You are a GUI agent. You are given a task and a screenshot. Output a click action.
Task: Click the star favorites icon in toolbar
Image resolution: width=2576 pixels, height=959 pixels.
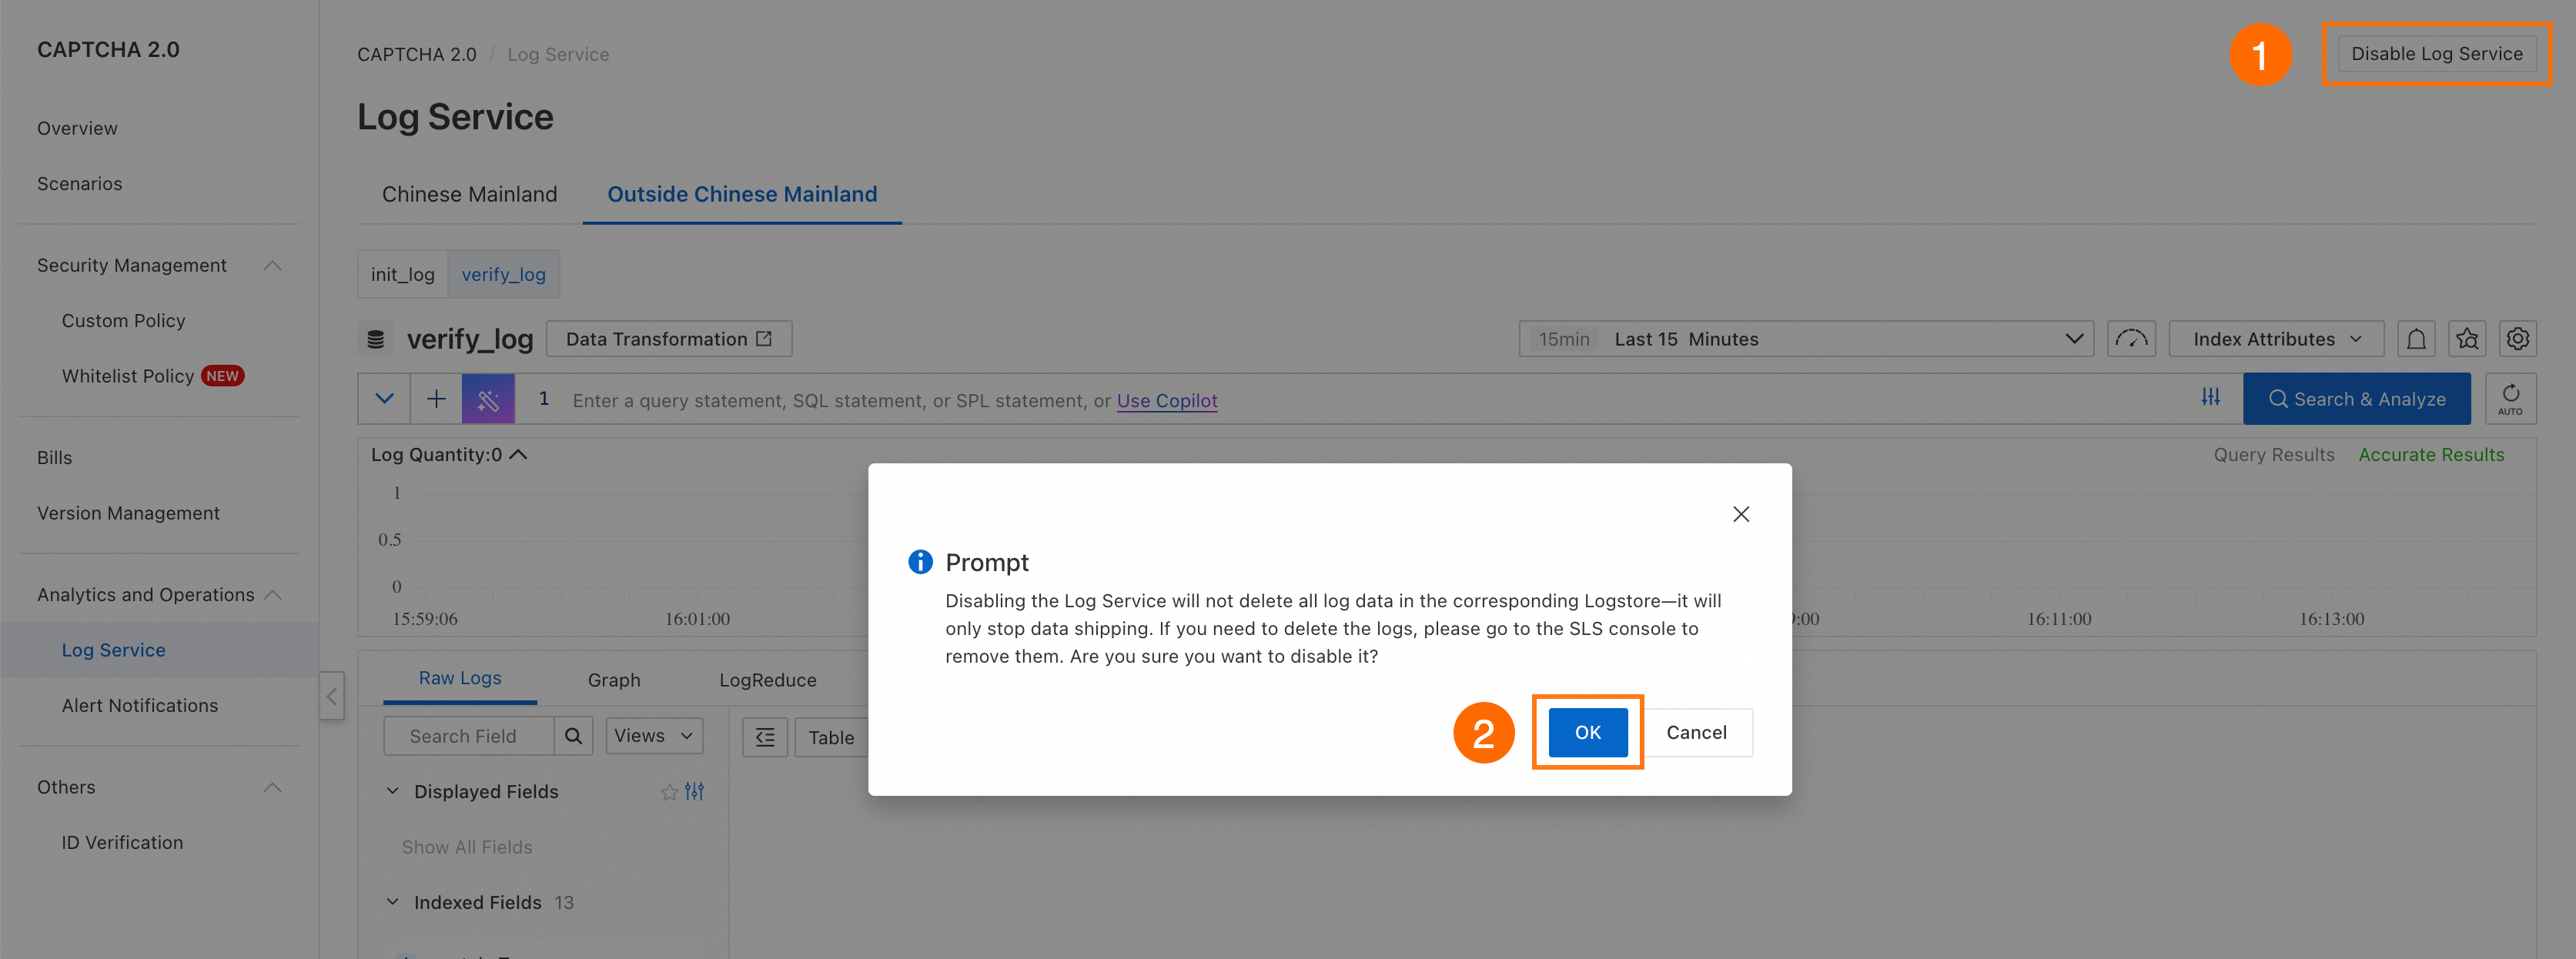tap(2466, 339)
